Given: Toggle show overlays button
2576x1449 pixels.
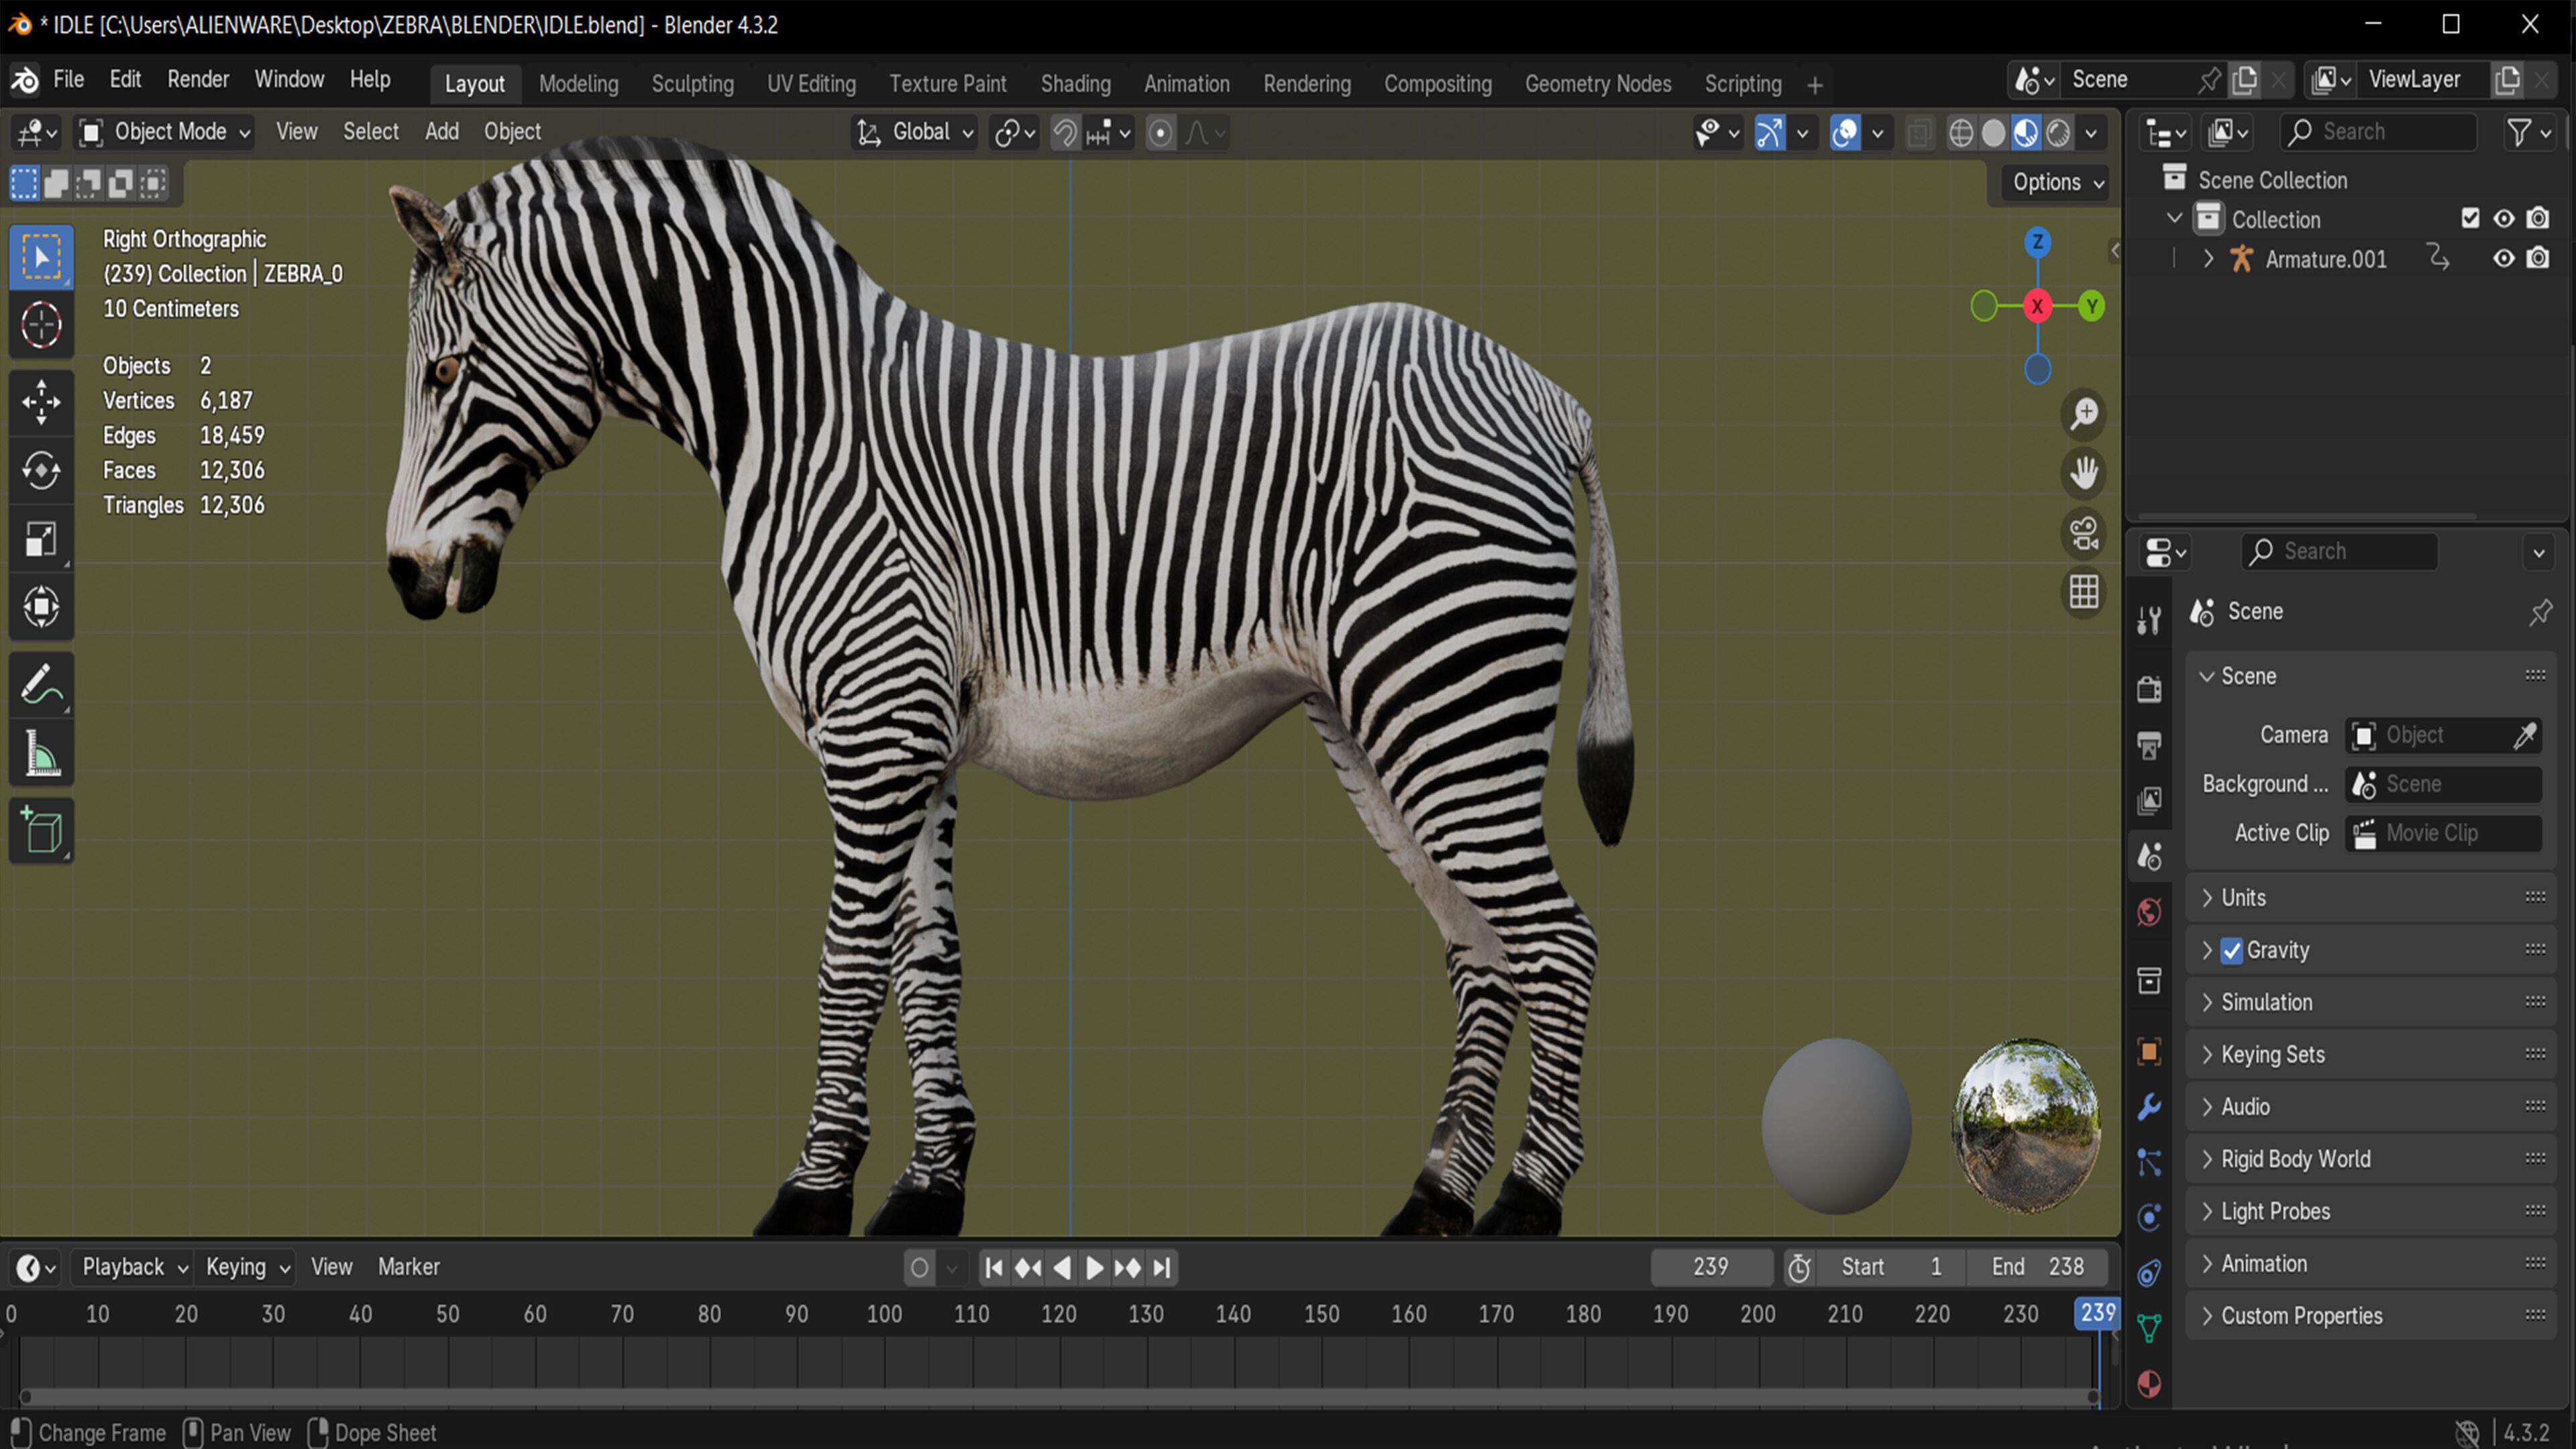Looking at the screenshot, I should (x=1845, y=133).
